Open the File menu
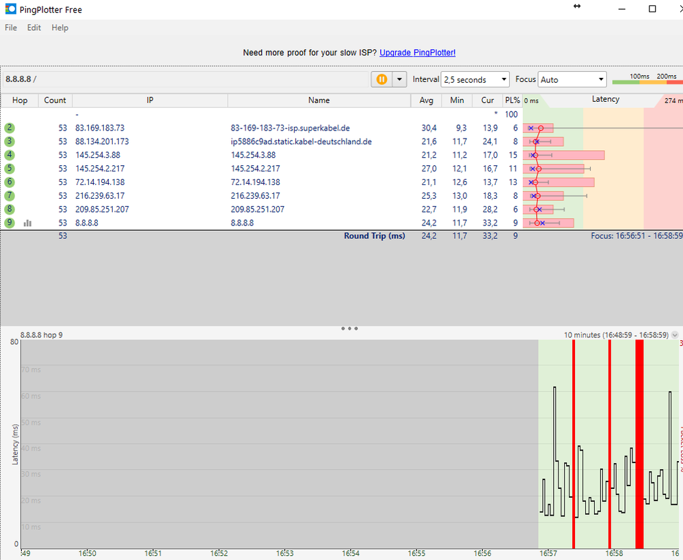The width and height of the screenshot is (683, 560). pyautogui.click(x=11, y=27)
